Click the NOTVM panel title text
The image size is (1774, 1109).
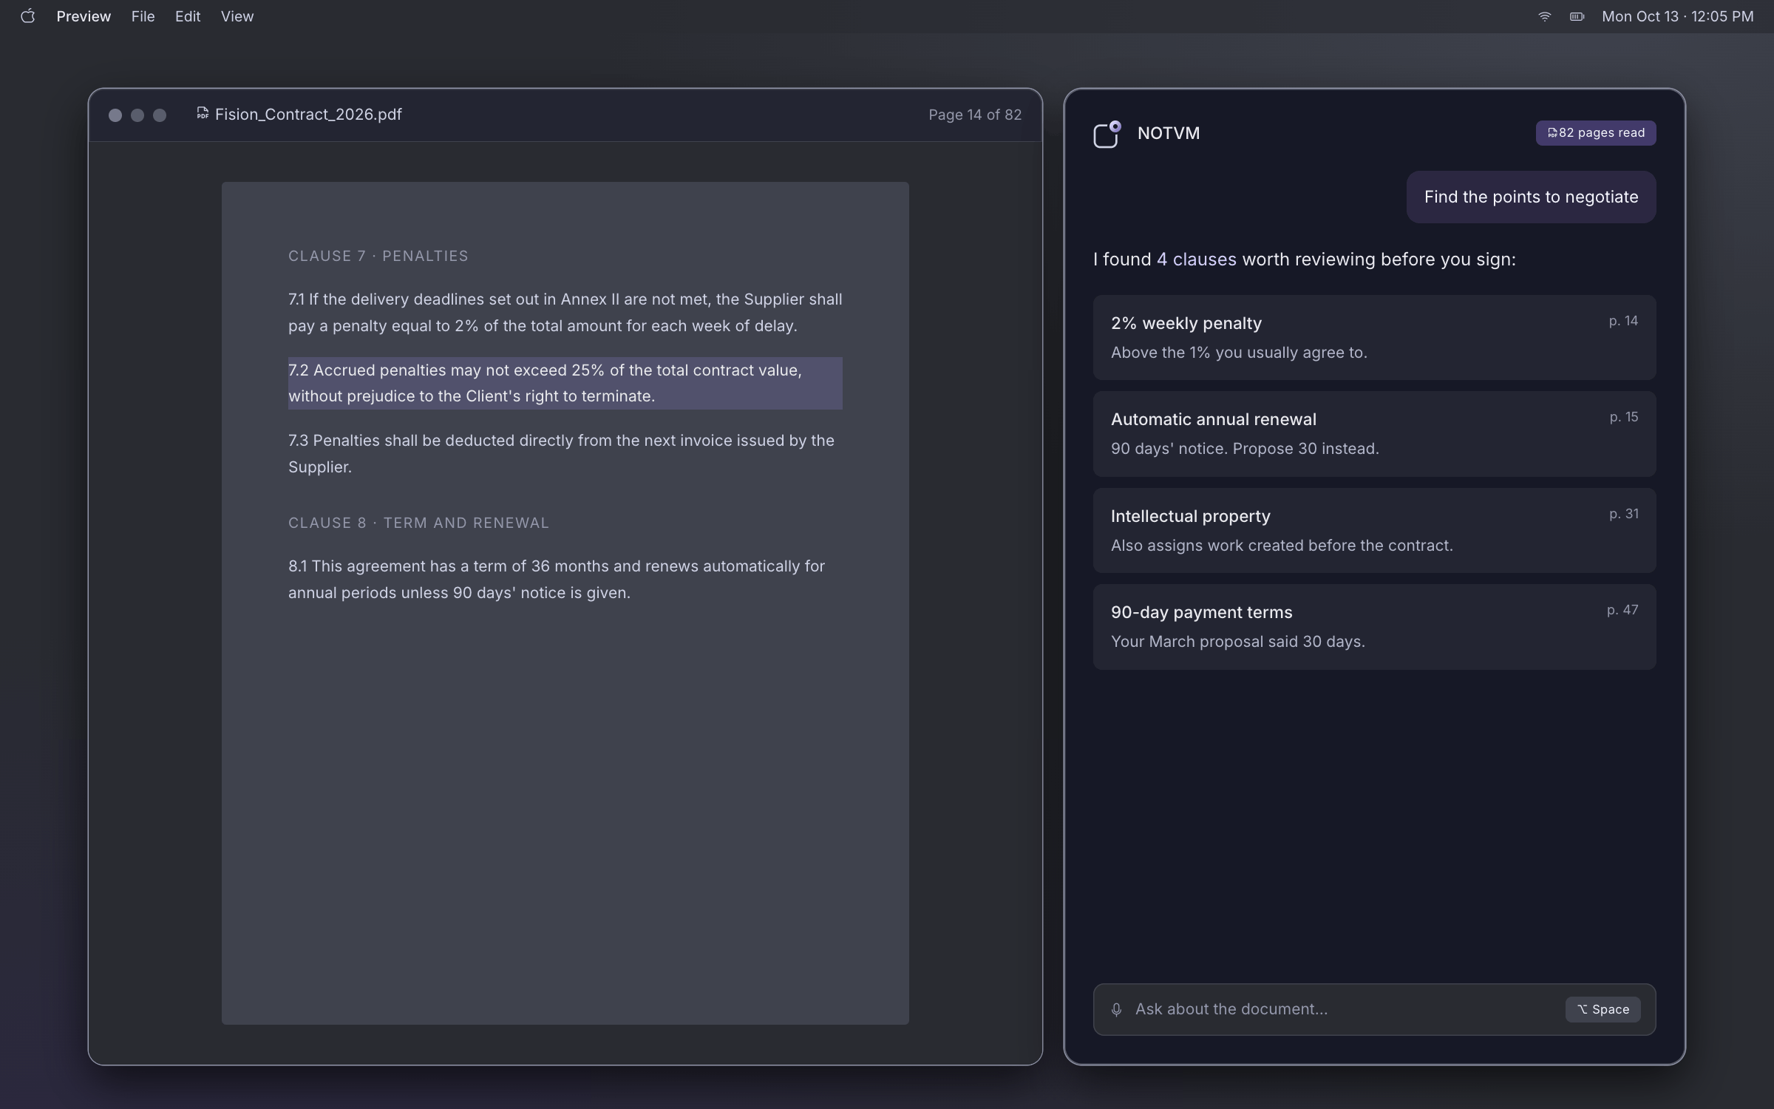coord(1168,133)
